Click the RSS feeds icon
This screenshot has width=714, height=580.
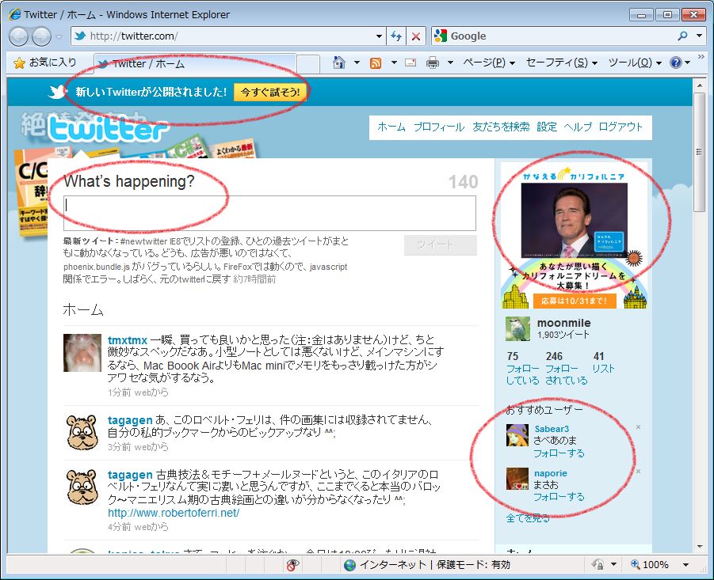[x=376, y=63]
